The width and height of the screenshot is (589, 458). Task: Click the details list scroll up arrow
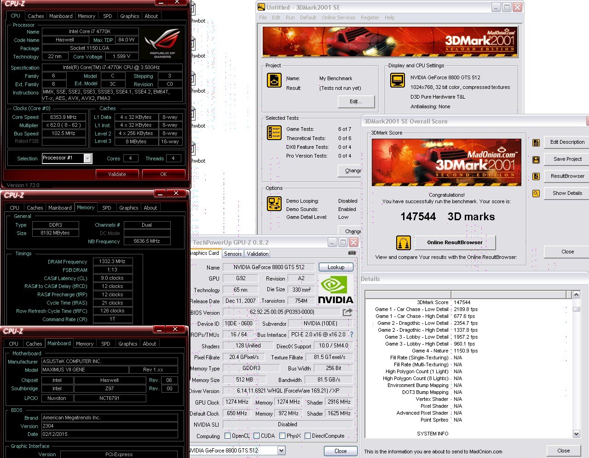(x=576, y=294)
